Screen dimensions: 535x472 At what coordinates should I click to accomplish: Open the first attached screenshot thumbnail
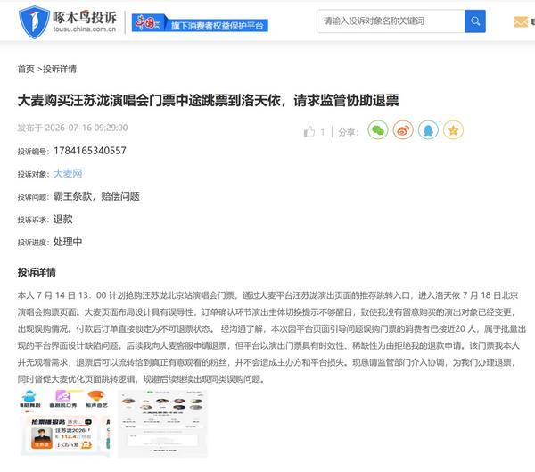[65, 424]
